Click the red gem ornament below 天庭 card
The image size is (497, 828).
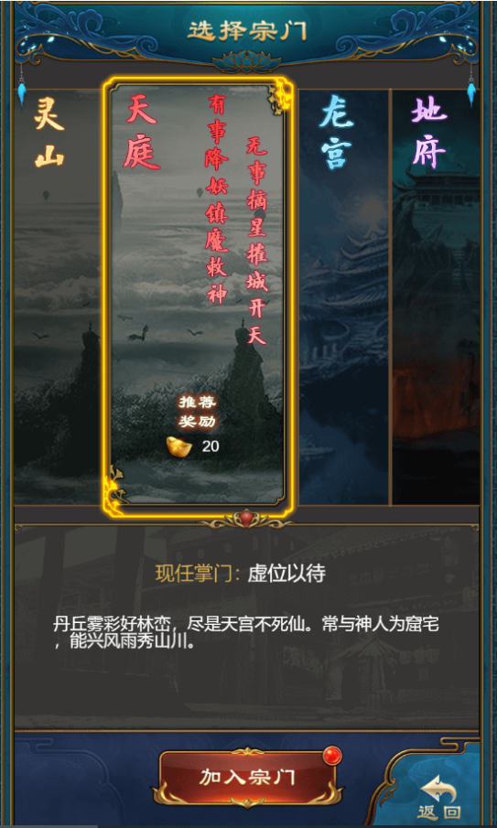pyautogui.click(x=246, y=518)
